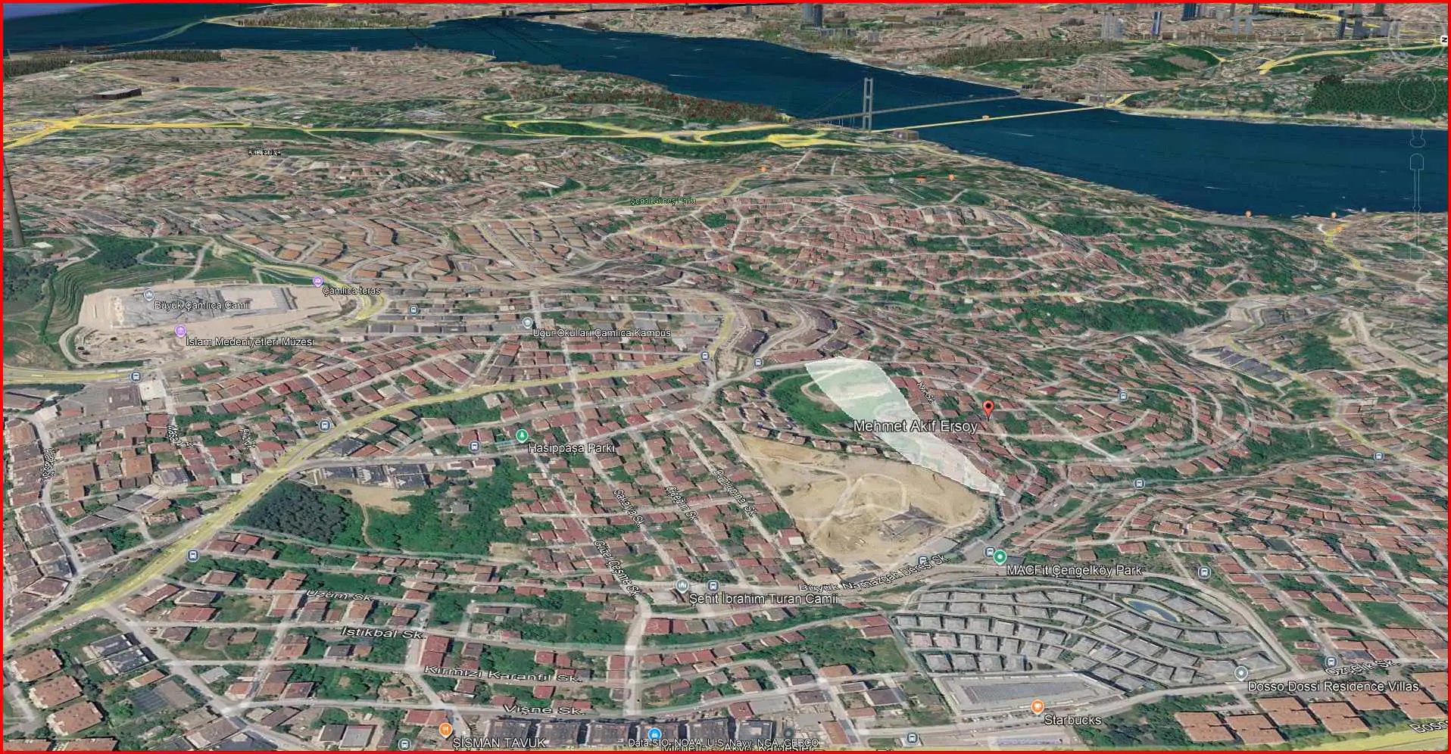Click the compass N north indicator
Image resolution: width=1451 pixels, height=754 pixels.
[x=1444, y=39]
